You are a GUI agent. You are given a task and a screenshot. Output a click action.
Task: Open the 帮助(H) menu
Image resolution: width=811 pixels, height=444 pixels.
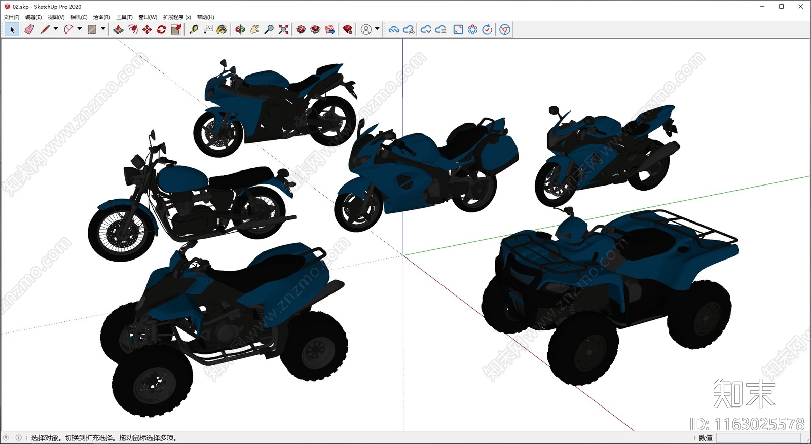tap(205, 17)
